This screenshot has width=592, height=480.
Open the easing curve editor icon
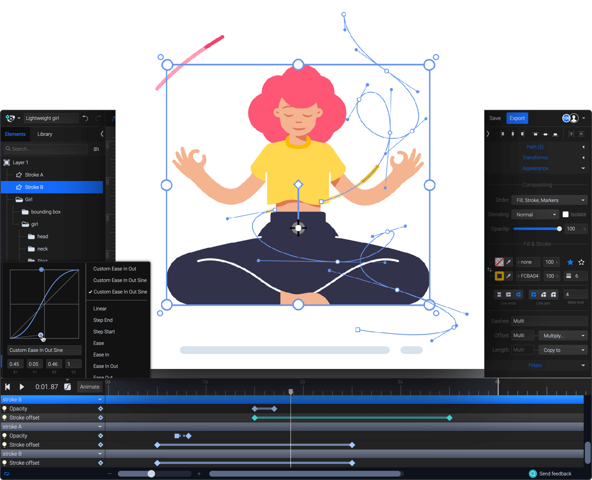[x=67, y=387]
